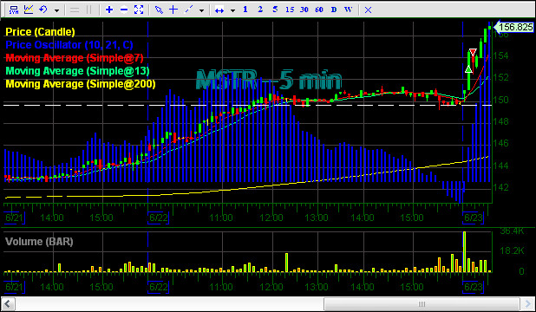Switch to the 60-minute interval
This screenshot has height=312, width=536.
tap(319, 10)
